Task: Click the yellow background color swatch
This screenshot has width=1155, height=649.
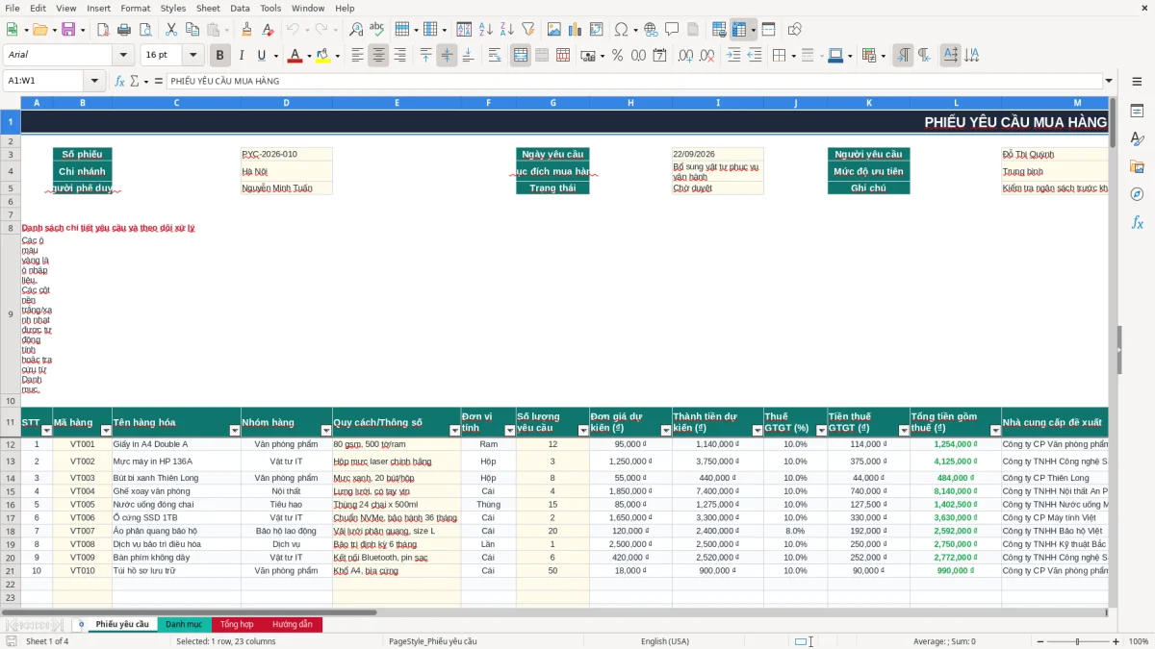Action: point(322,56)
